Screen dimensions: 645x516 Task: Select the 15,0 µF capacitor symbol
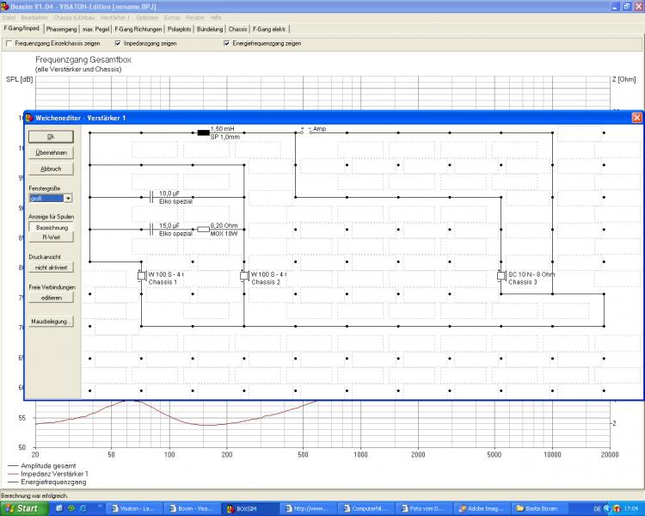pos(152,230)
